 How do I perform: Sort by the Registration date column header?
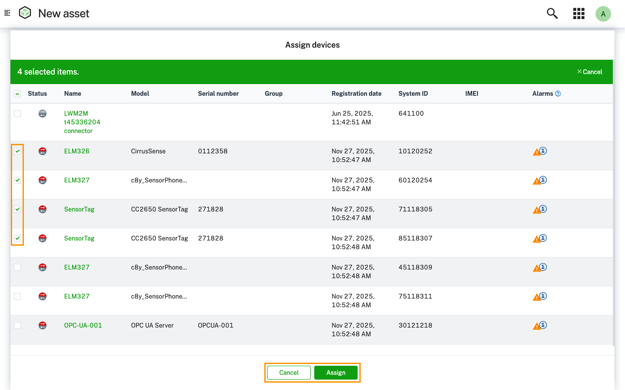pyautogui.click(x=356, y=94)
